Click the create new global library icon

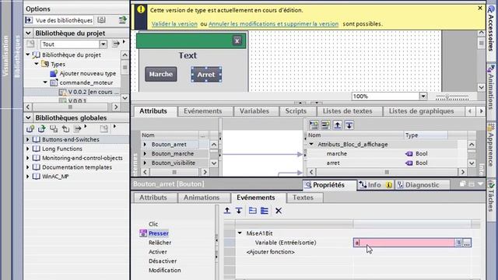pyautogui.click(x=30, y=128)
